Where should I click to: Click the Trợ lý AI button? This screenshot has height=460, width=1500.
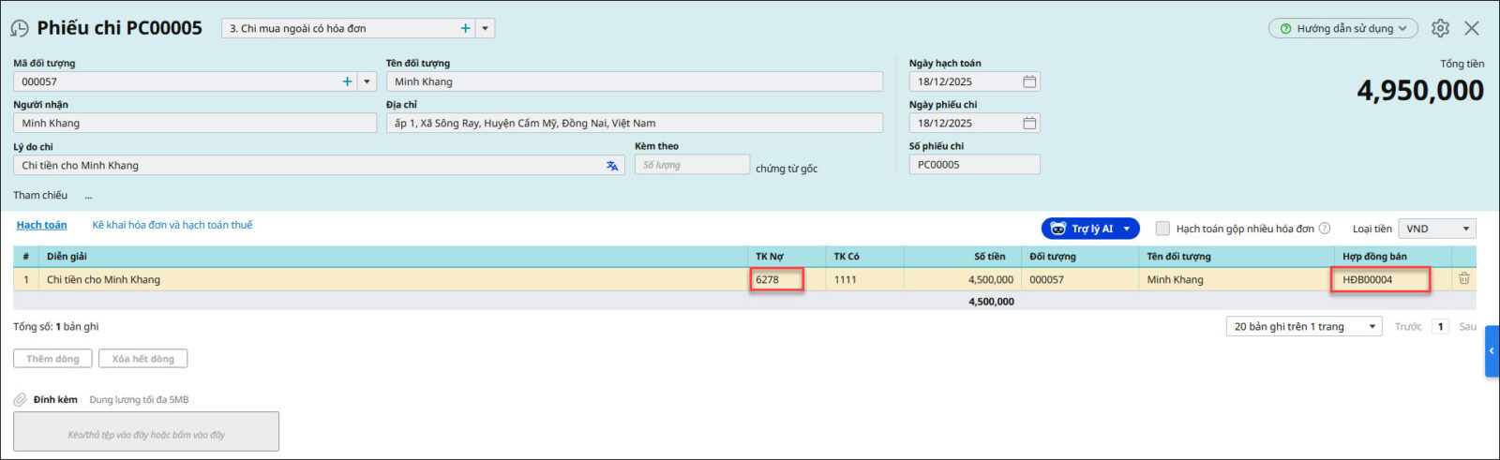click(1089, 229)
